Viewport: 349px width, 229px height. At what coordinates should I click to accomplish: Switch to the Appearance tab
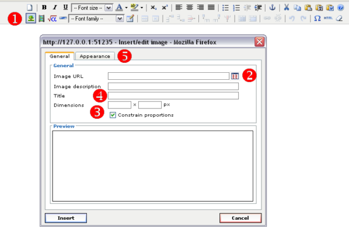click(95, 56)
